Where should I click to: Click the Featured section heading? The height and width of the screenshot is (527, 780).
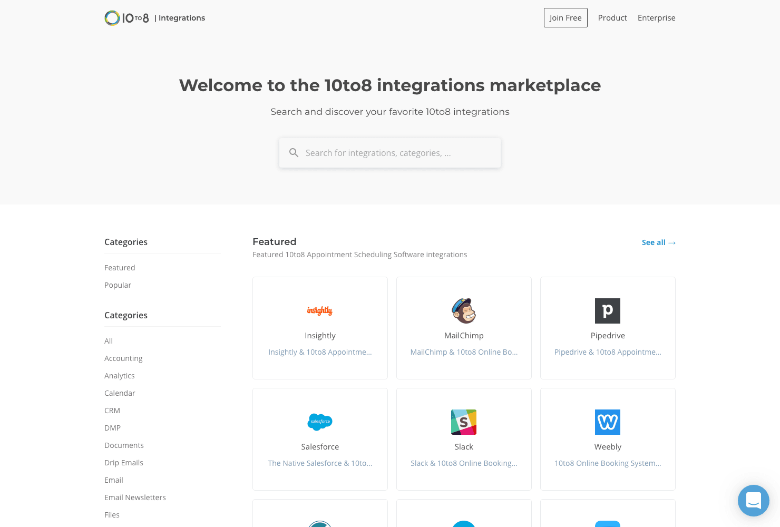point(275,242)
